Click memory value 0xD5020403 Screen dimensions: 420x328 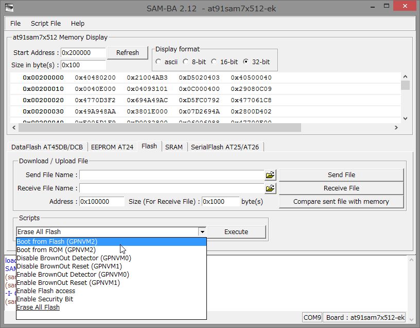(x=199, y=78)
